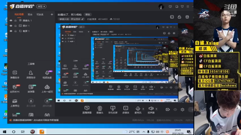Show hidden icons in Windows system tray
This screenshot has width=241, height=135.
click(144, 132)
